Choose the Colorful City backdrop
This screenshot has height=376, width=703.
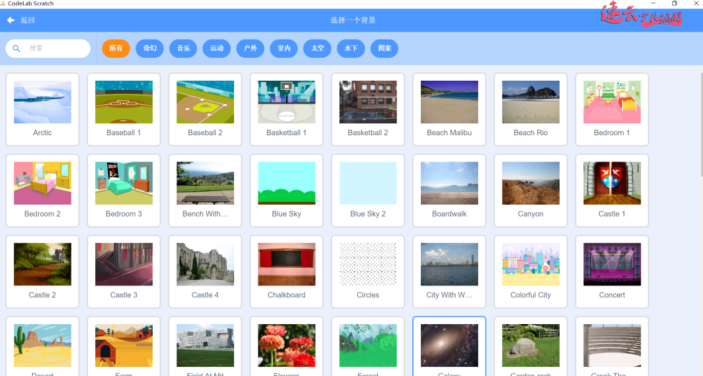point(531,272)
